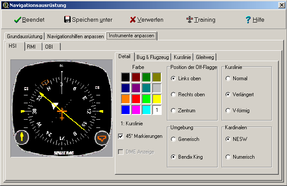This screenshot has width=287, height=186.
Task: Select NESW Kardinalen option
Action: click(x=237, y=139)
